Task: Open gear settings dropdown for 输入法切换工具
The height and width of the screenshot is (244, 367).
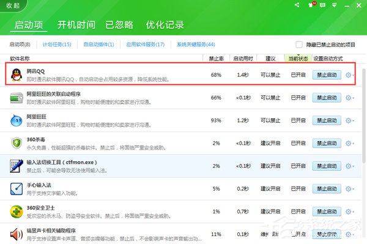Action: pyautogui.click(x=350, y=166)
